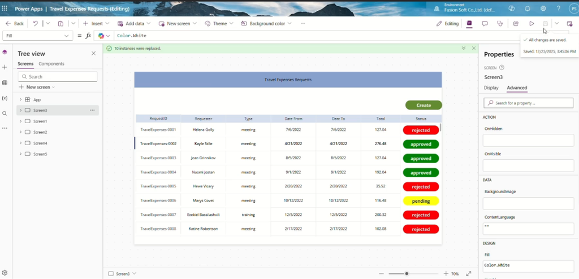Zoom in with the plus button

tap(446, 274)
